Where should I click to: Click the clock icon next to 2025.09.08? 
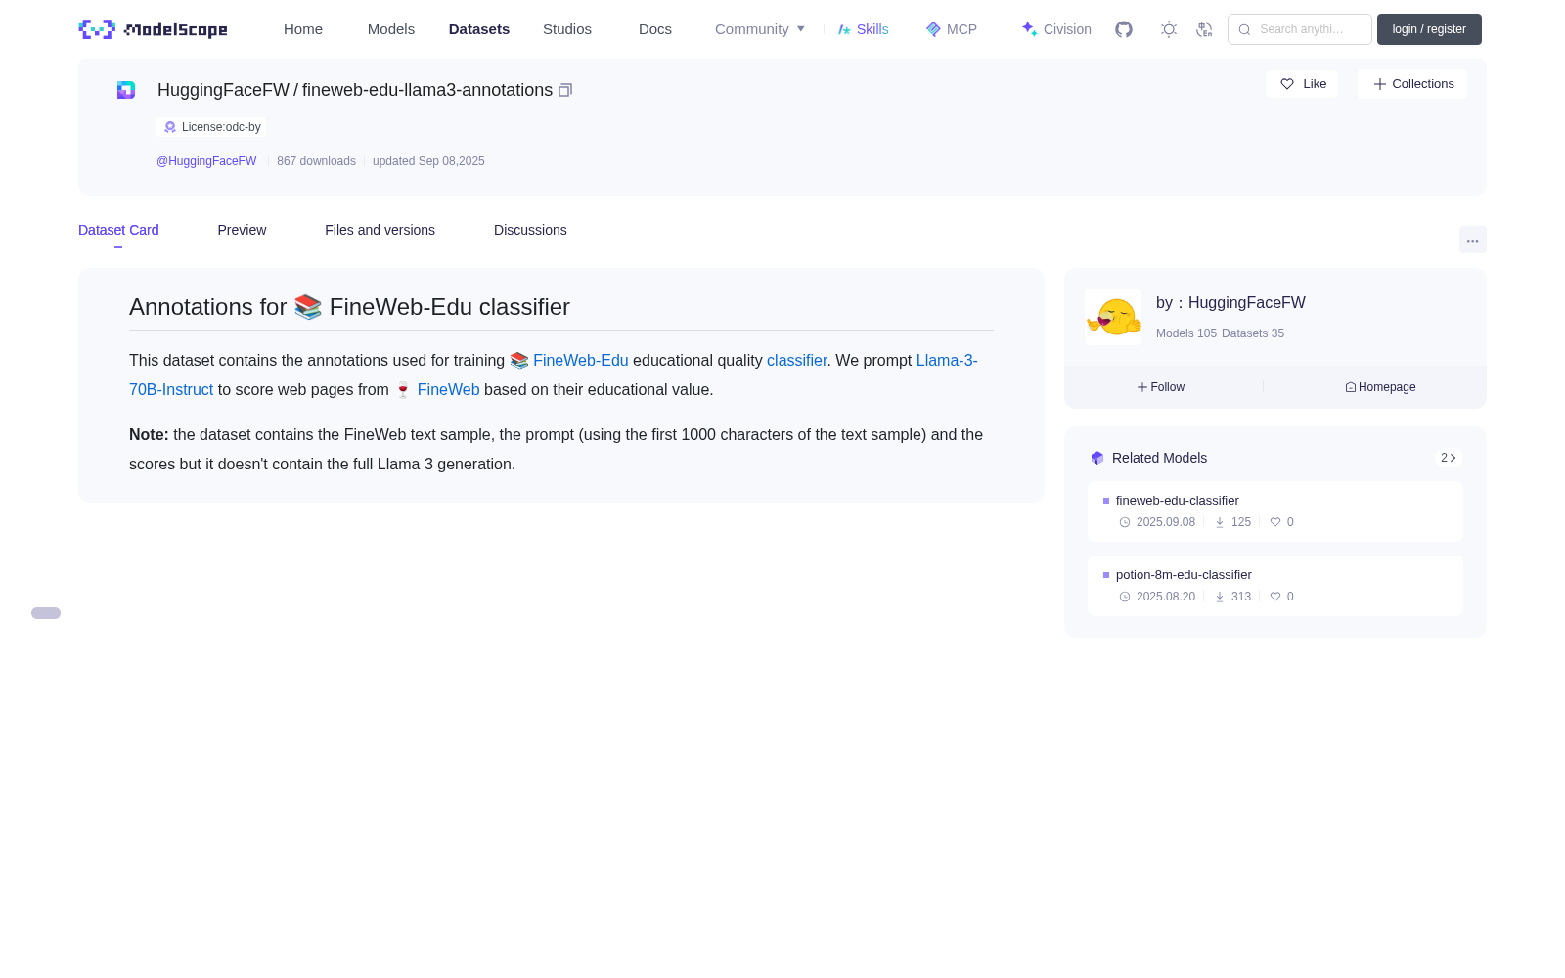coord(1125,522)
